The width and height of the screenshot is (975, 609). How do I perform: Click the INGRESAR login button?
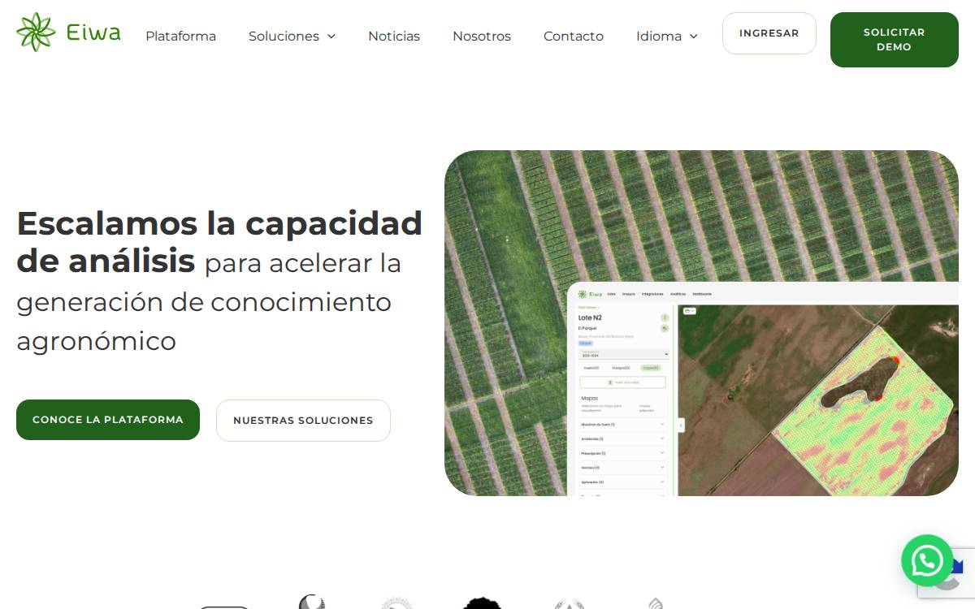(x=769, y=33)
